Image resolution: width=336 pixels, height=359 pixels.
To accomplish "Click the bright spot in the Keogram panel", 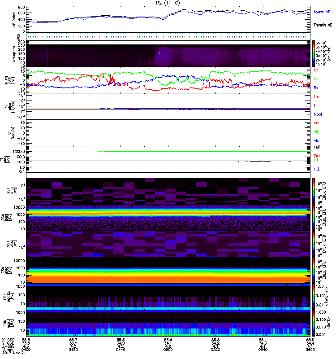I will pyautogui.click(x=159, y=53).
